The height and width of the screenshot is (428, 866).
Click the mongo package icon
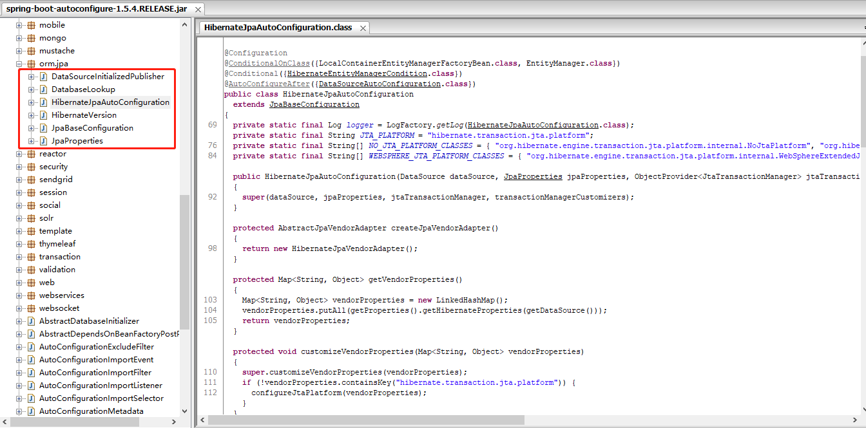31,38
